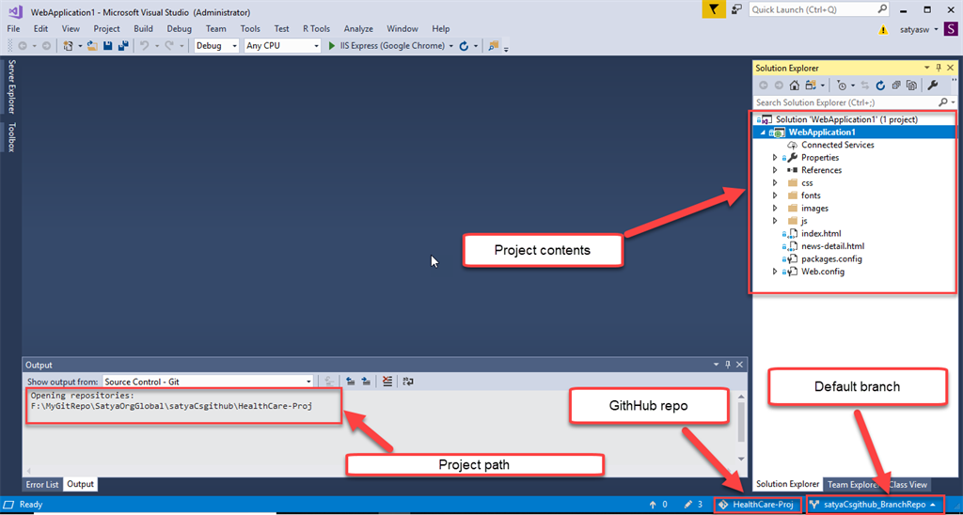Select the Output tab
Screen dimensions: 963x515
81,484
